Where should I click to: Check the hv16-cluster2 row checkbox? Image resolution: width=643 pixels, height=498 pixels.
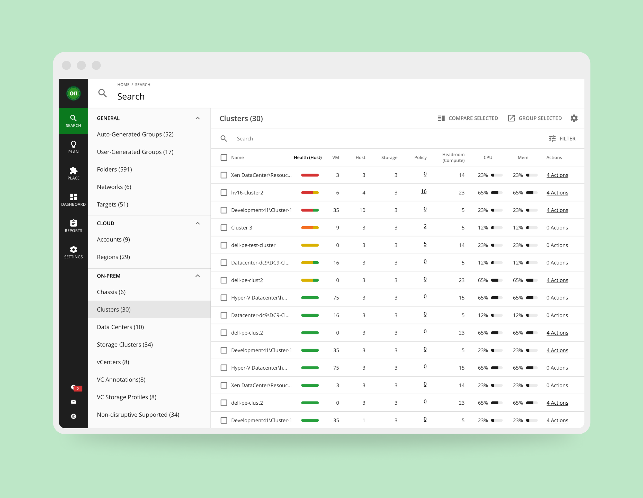coord(224,193)
